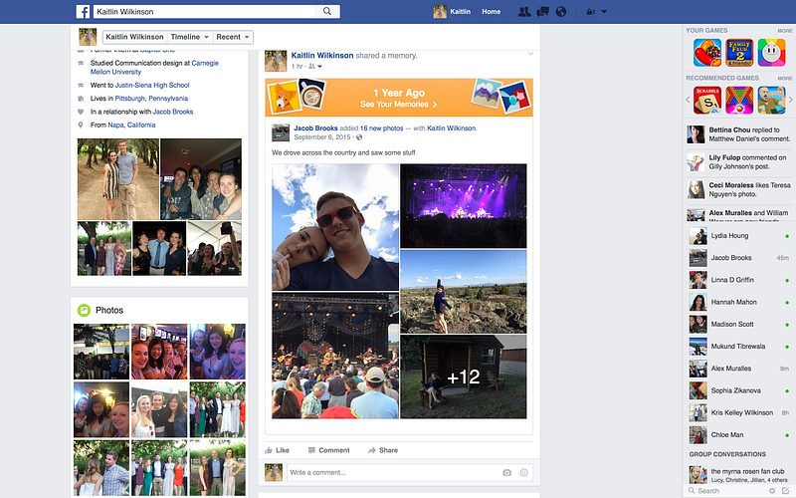796x498 pixels.
Task: Click the Write a comment field
Action: 410,472
